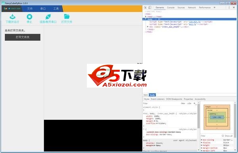This screenshot has height=153, width=238.
Task: Open the 工具 (Tools) menu
Action: click(56, 9)
